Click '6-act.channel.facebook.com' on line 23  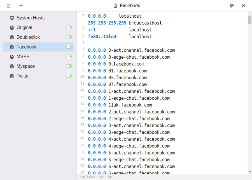(x=141, y=166)
